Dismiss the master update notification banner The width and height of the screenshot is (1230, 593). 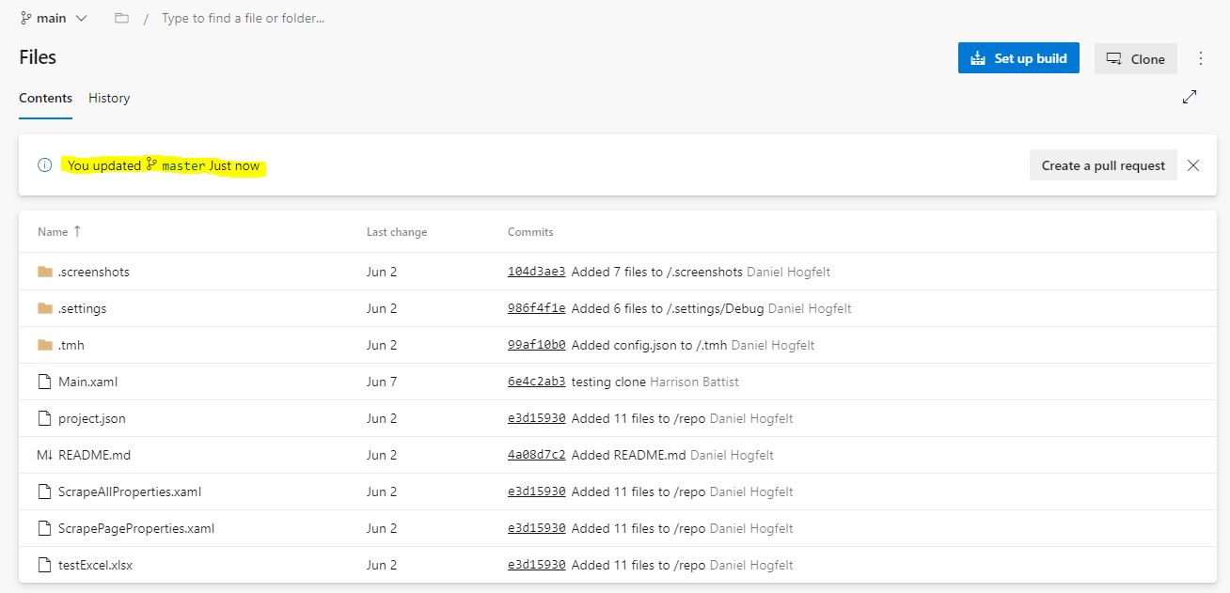pyautogui.click(x=1192, y=164)
